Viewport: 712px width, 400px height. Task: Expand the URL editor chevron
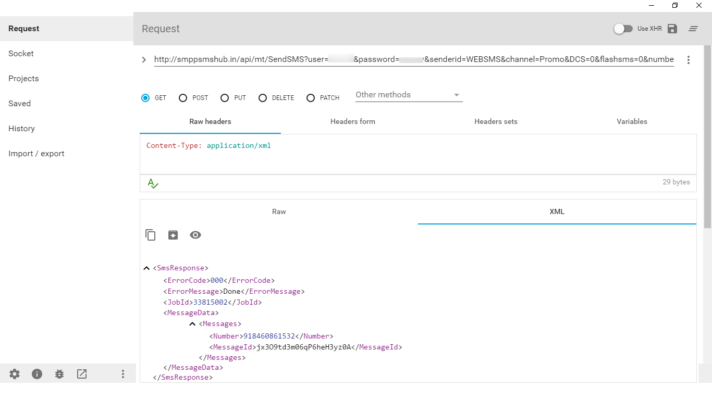[144, 60]
